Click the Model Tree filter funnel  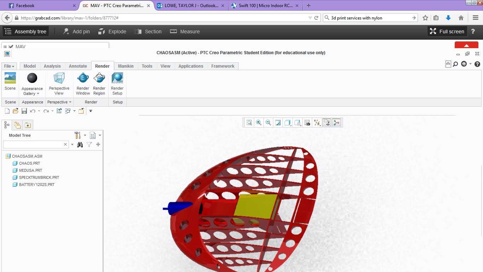[x=89, y=144]
